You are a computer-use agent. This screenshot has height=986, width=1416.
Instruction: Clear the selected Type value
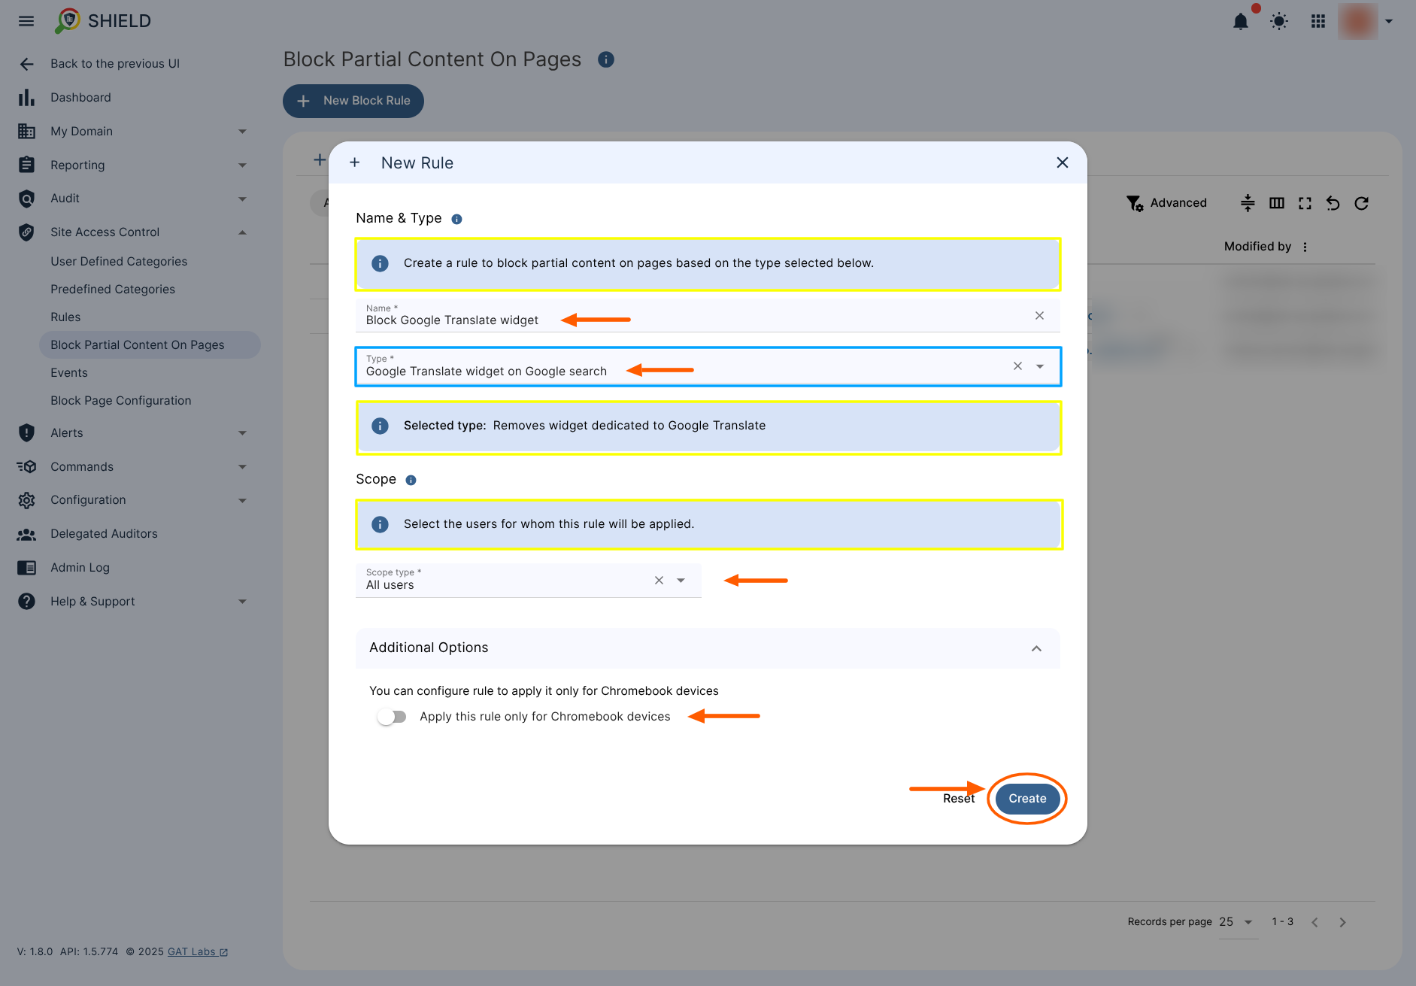[x=1017, y=366]
